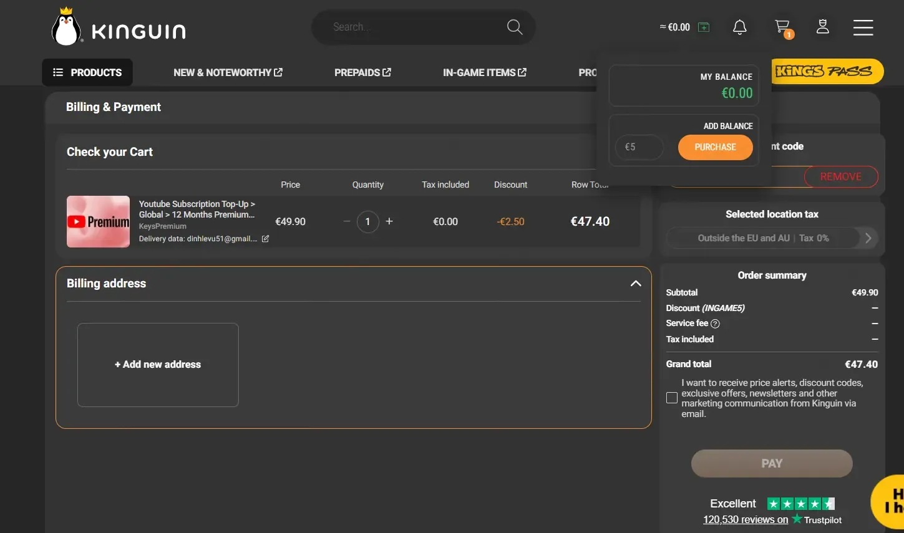The width and height of the screenshot is (904, 533).
Task: Click the add balance amount field
Action: (x=639, y=147)
